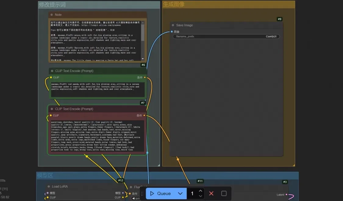Viewport: 343px width, 201px height.
Task: Collapse the green CLIP Text Encode node
Action: (x=52, y=71)
